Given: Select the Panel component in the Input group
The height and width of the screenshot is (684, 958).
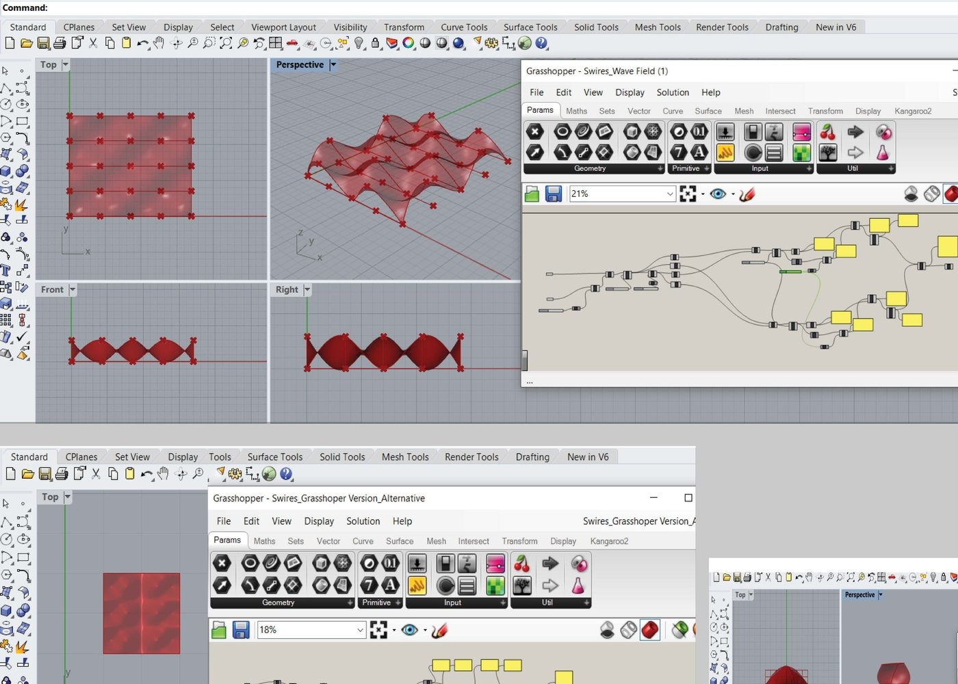Looking at the screenshot, I should coord(775,153).
